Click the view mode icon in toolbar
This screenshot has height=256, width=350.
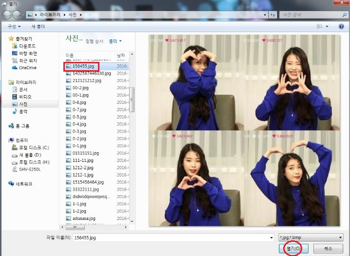(319, 26)
